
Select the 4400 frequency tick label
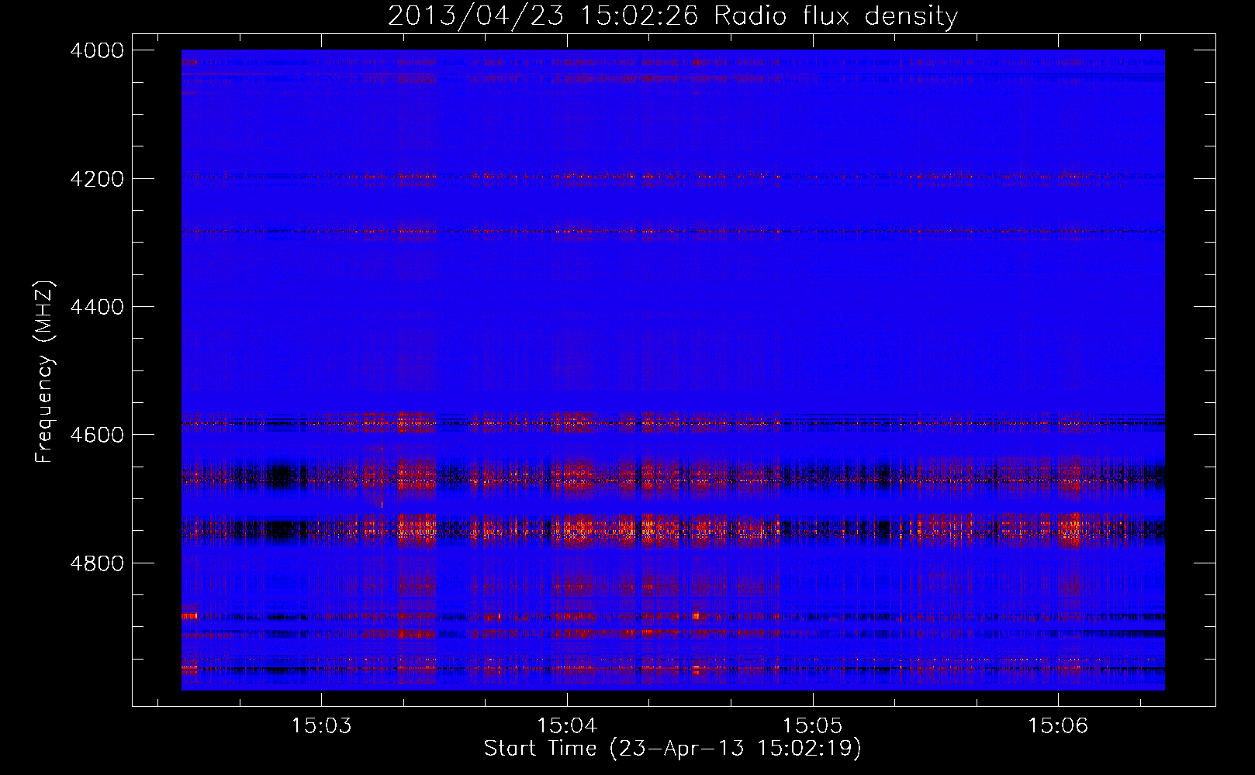pyautogui.click(x=97, y=307)
